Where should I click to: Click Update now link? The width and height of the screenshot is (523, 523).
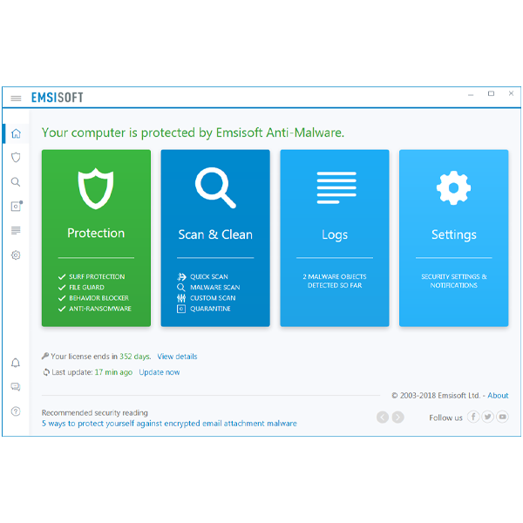160,372
